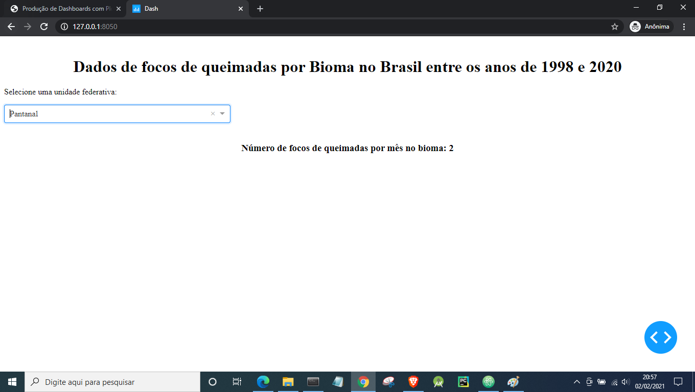Viewport: 695px width, 392px height.
Task: Reload the current page
Action: point(44,27)
